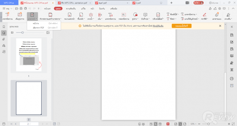This screenshot has height=126, width=237.
Task: Click the Fullscreen icon in status bar
Action: coord(233,124)
